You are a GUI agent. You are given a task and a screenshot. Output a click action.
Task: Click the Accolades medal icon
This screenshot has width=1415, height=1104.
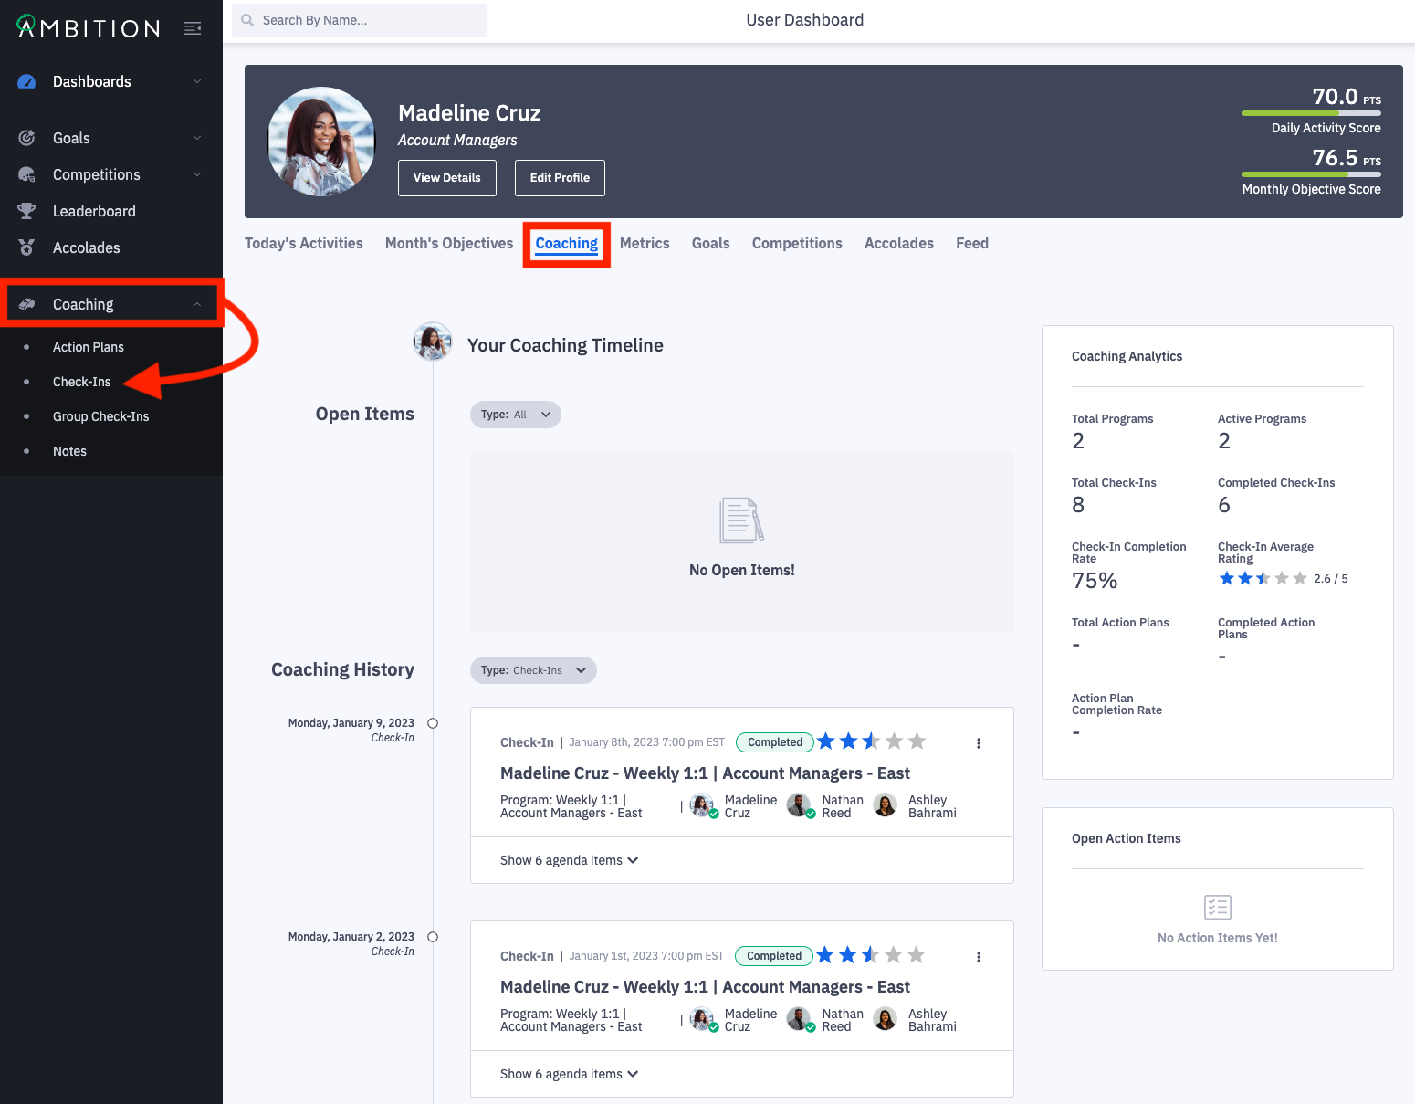point(26,247)
